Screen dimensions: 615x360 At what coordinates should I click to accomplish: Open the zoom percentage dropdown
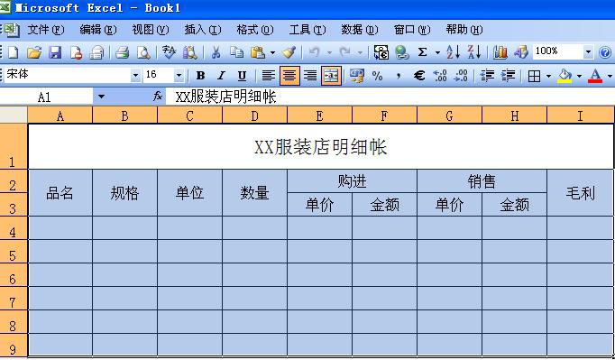coord(588,51)
